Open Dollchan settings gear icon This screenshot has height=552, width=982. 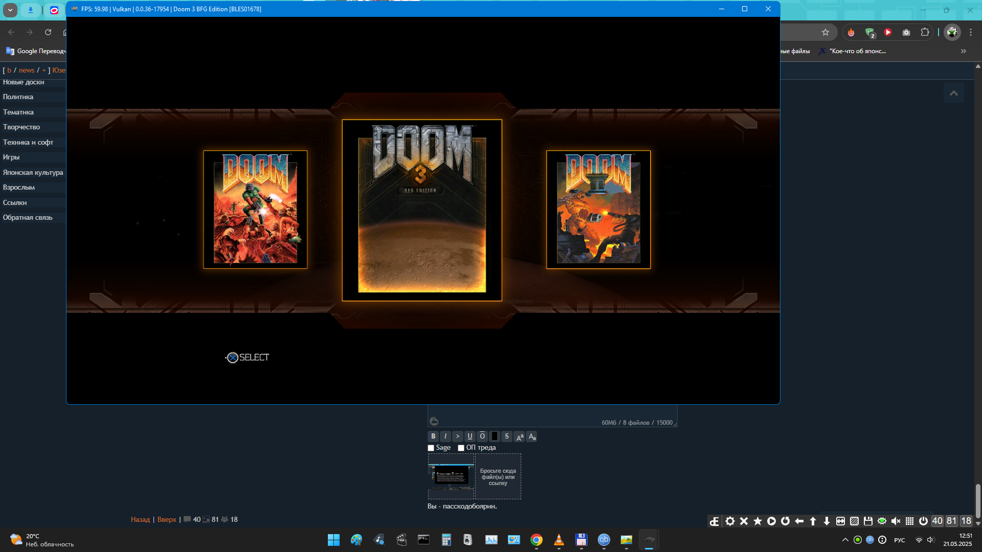(730, 521)
